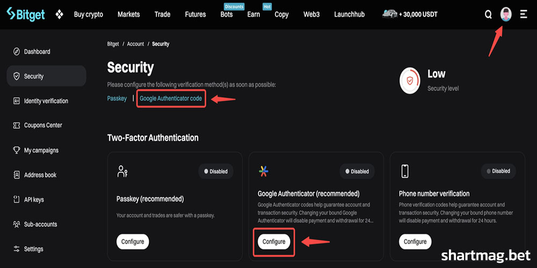537x268 pixels.
Task: Open the profile avatar menu
Action: (506, 14)
